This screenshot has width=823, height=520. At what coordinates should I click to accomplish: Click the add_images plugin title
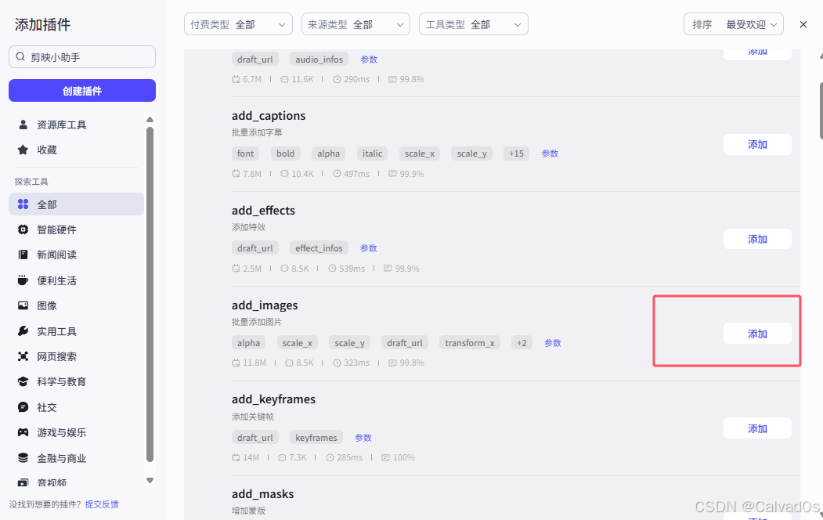265,305
